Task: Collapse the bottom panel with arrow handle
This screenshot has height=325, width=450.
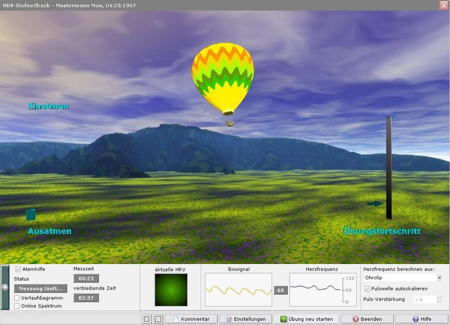Action: click(x=5, y=287)
